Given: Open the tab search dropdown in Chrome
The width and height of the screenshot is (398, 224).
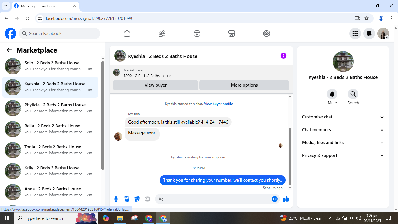Looking at the screenshot, I should click(6, 6).
